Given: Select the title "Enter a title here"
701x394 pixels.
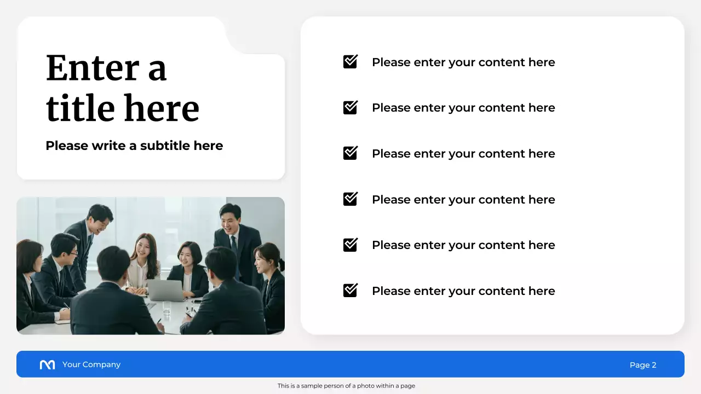Looking at the screenshot, I should coord(122,88).
